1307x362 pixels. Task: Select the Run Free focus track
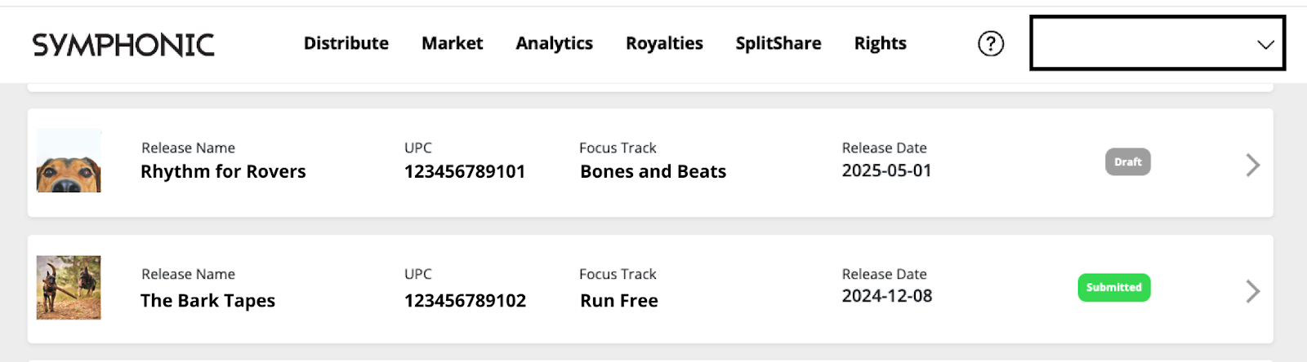[x=619, y=300]
